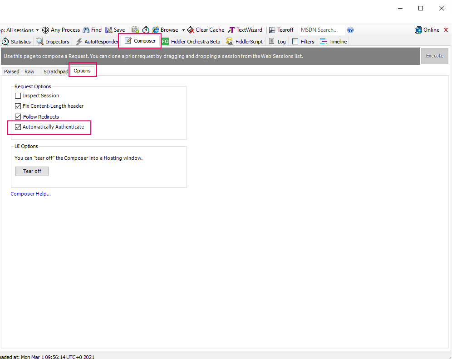
Task: Click the camera screenshot icon
Action: pyautogui.click(x=135, y=30)
